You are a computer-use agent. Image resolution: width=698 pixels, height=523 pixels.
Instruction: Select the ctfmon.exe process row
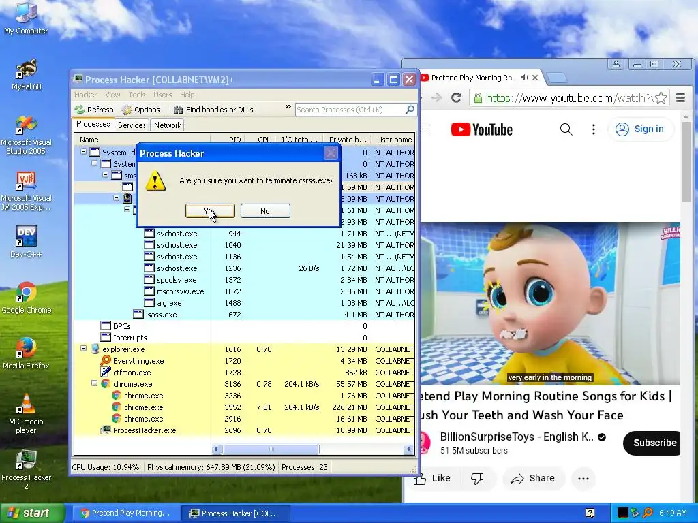coord(244,373)
